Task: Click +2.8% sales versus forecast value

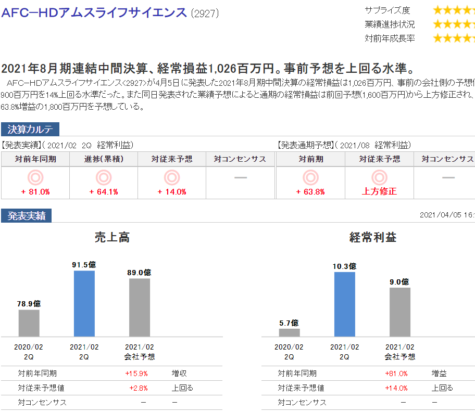Action: tap(139, 388)
